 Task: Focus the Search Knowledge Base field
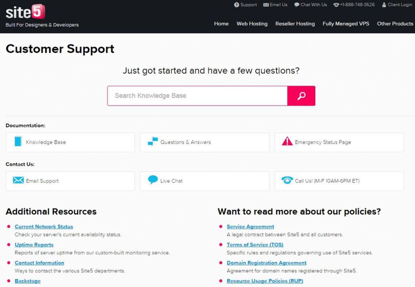pyautogui.click(x=198, y=96)
